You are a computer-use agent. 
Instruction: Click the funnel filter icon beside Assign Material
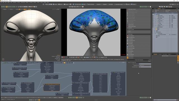178,10
